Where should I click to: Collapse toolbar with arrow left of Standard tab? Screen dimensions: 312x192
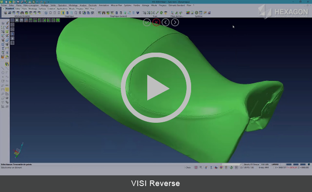point(3,9)
